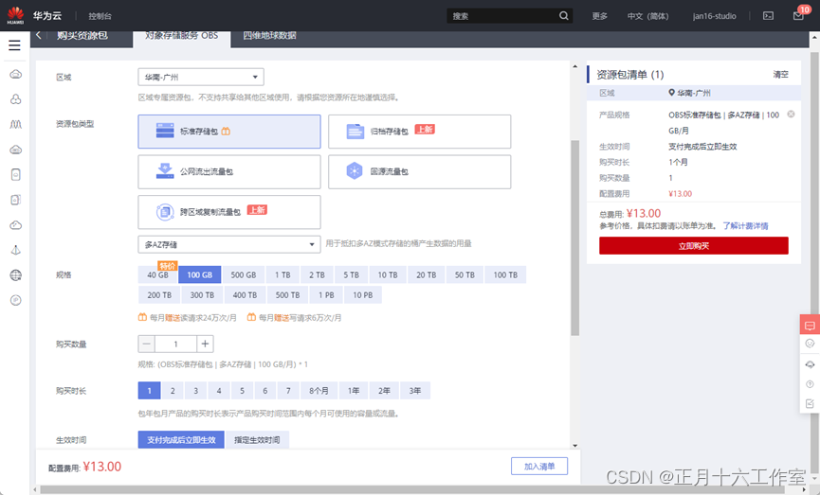This screenshot has height=495, width=820.
Task: Choose the 200 TB specification
Action: 159,295
